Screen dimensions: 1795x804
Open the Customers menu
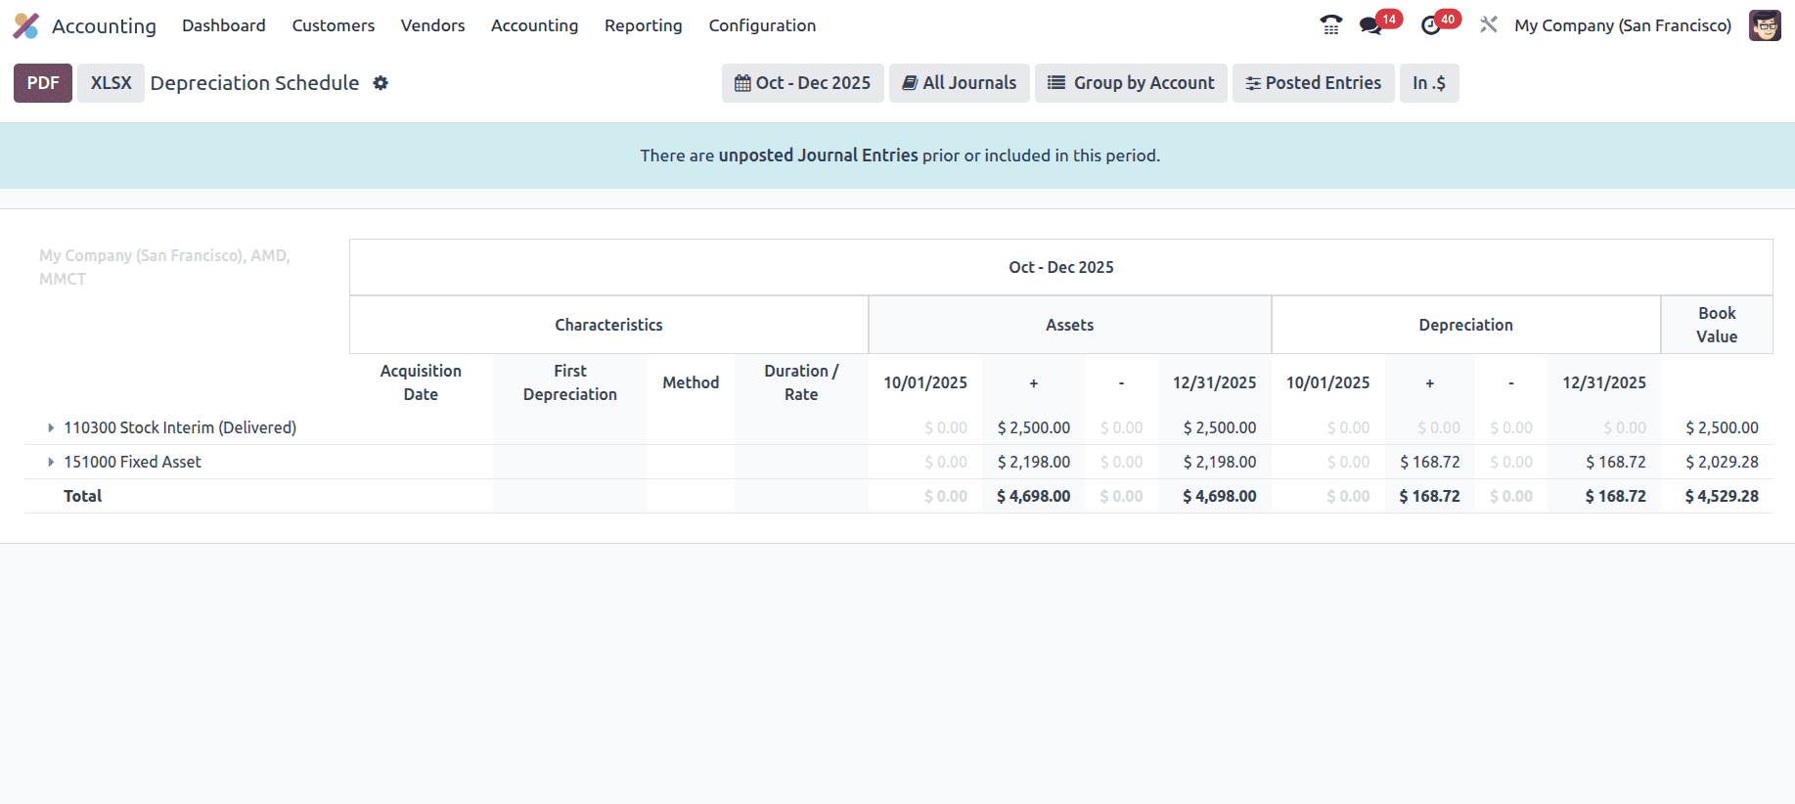coord(334,25)
